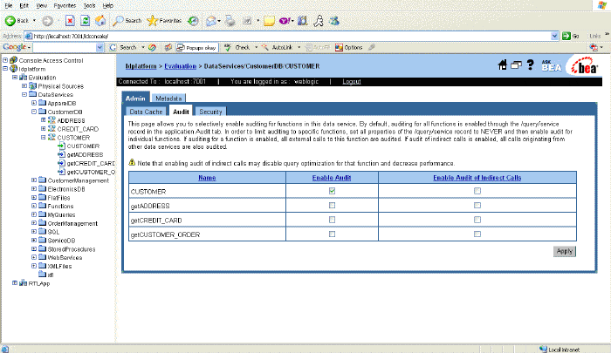Select the ADDRESS data service icon
This screenshot has width=611, height=353.
(x=51, y=120)
